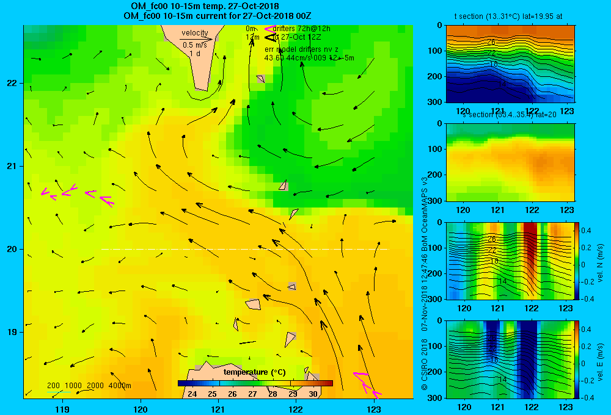Click the '0.5 m/s' scale text

pos(195,45)
